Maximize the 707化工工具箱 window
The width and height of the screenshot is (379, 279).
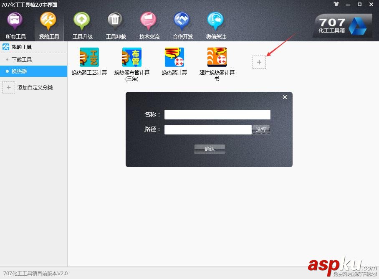[x=359, y=4]
